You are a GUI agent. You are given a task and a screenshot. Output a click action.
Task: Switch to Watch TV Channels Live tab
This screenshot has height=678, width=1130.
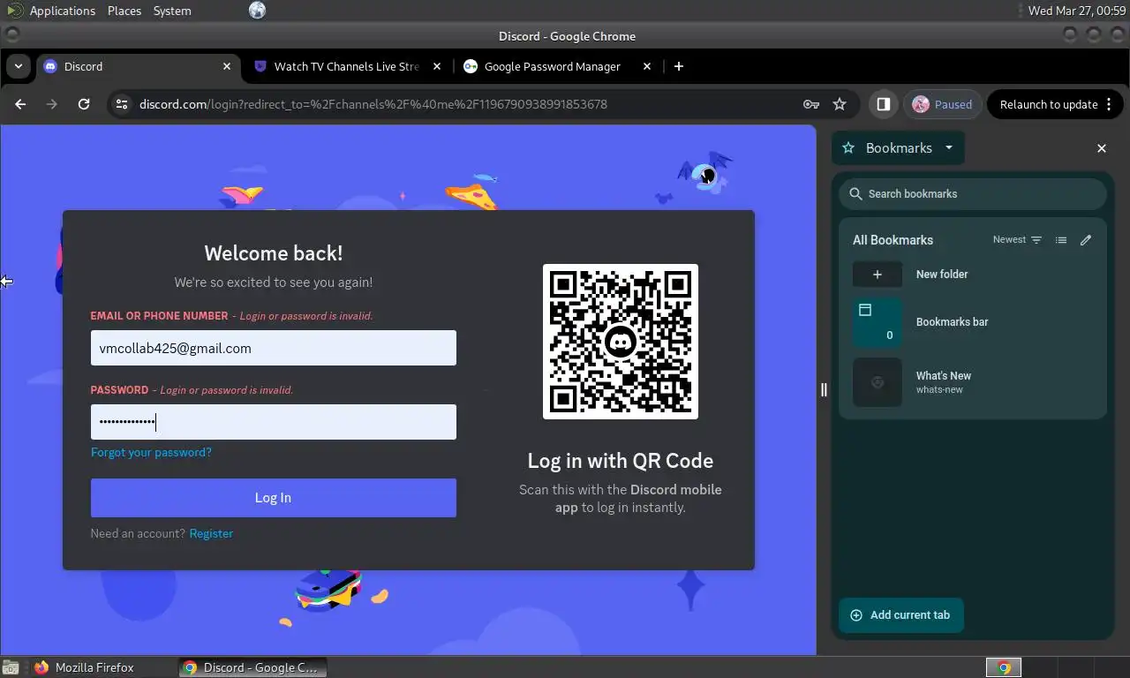point(346,66)
